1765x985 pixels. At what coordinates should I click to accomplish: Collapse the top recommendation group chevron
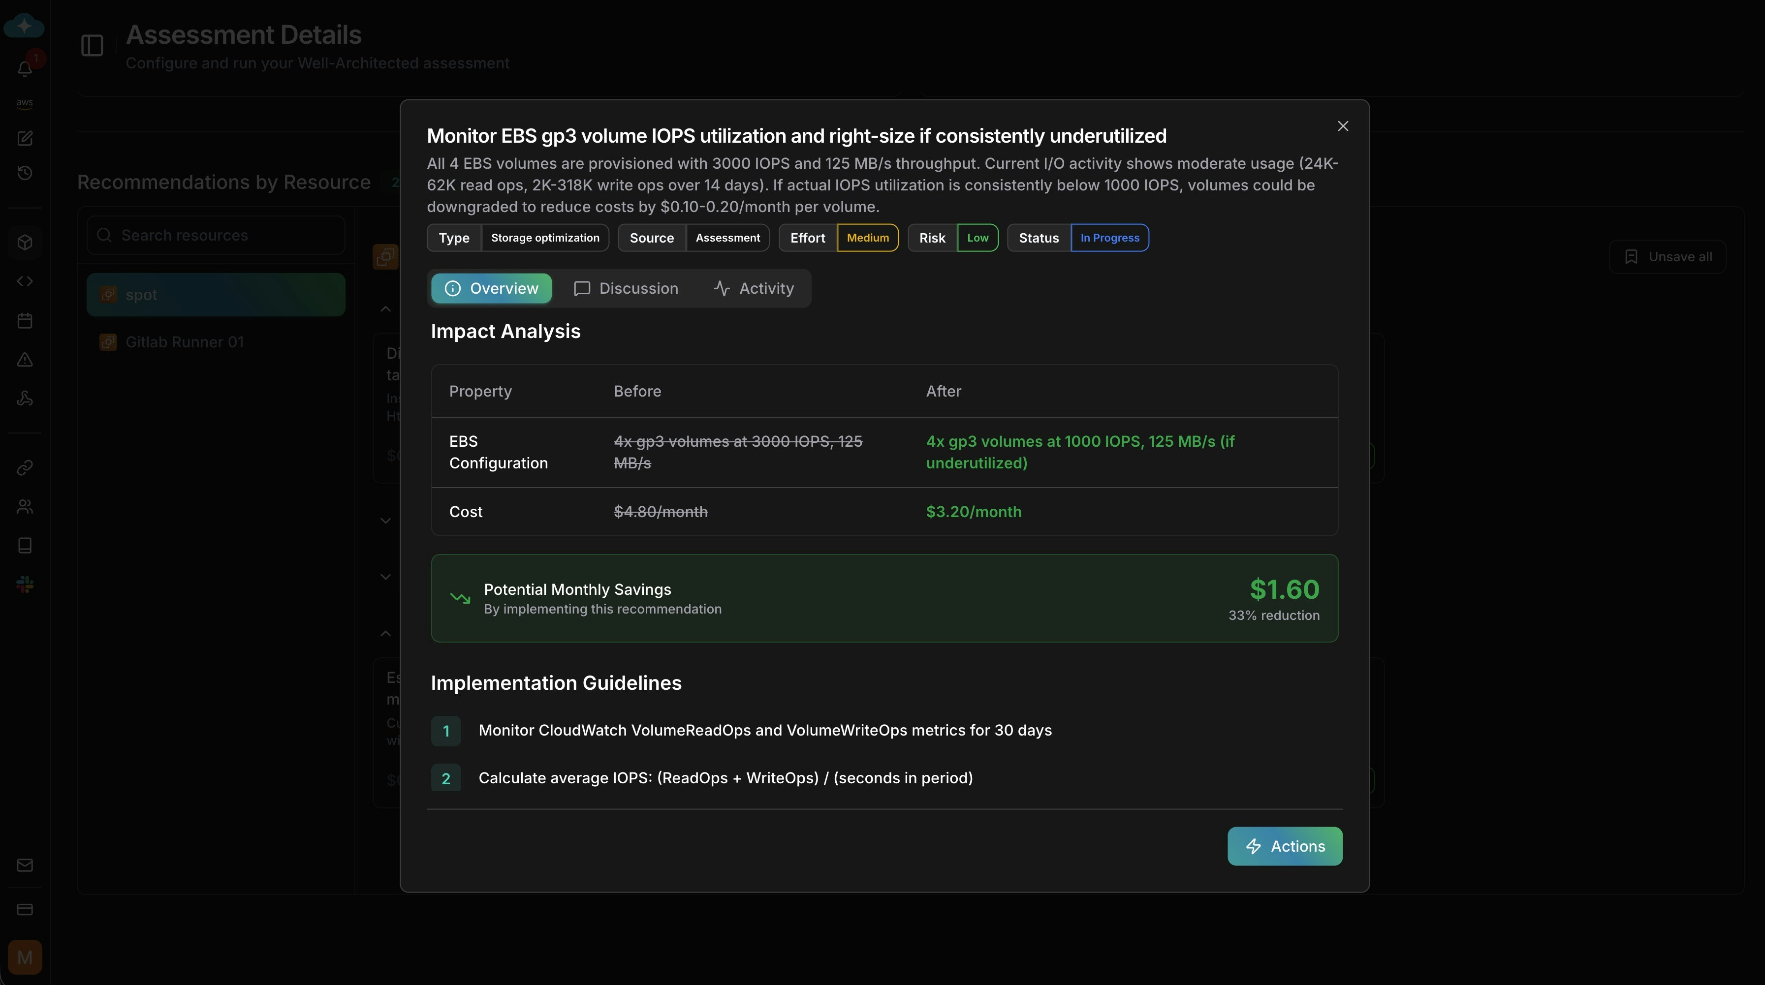point(386,309)
